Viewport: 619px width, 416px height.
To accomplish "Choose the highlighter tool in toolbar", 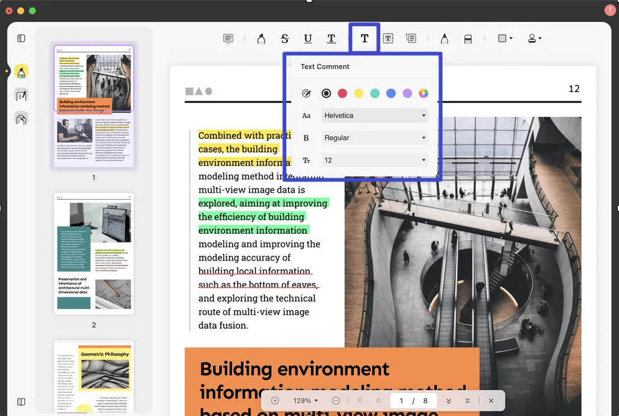I will click(x=261, y=39).
